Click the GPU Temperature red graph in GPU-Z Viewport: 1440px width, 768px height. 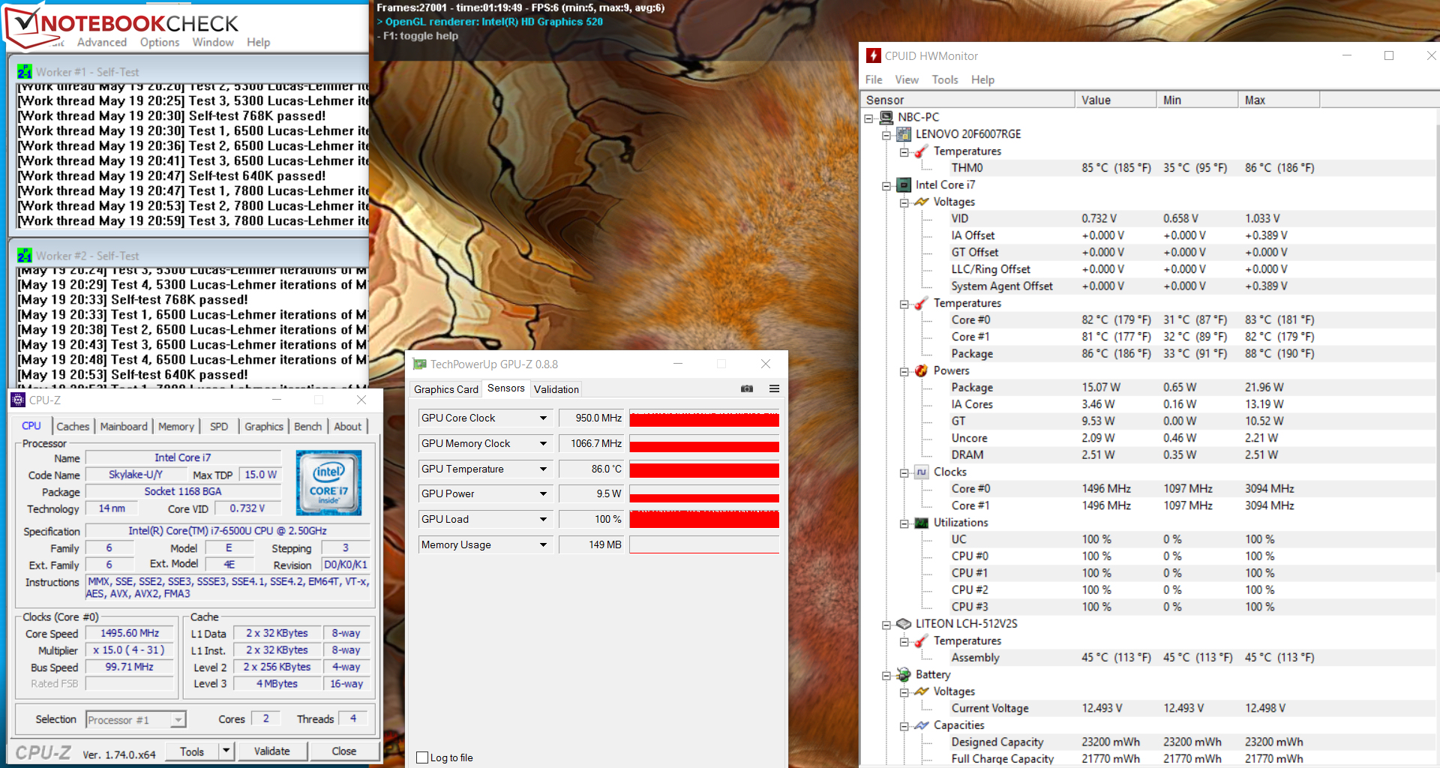pyautogui.click(x=704, y=469)
